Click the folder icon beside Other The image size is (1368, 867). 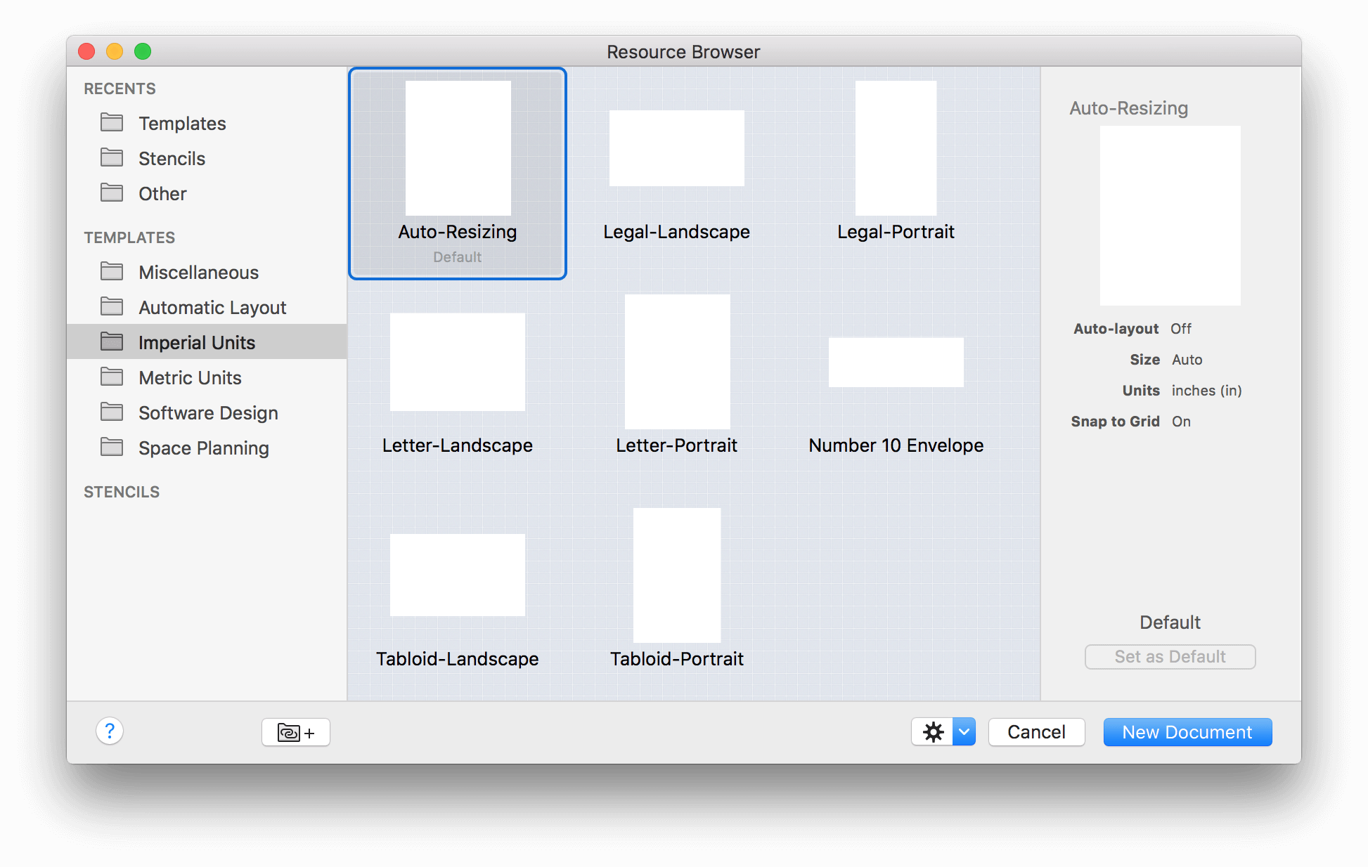(x=112, y=193)
